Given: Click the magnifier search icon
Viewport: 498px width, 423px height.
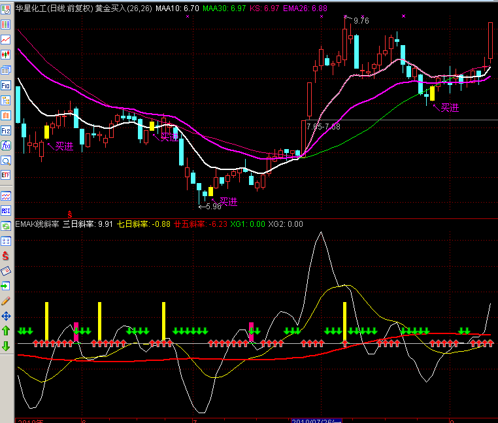Looking at the screenshot, I should 6,160.
